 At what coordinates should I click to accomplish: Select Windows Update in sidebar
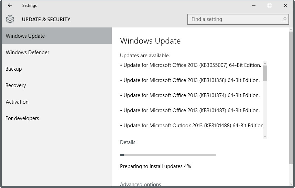coord(57,36)
